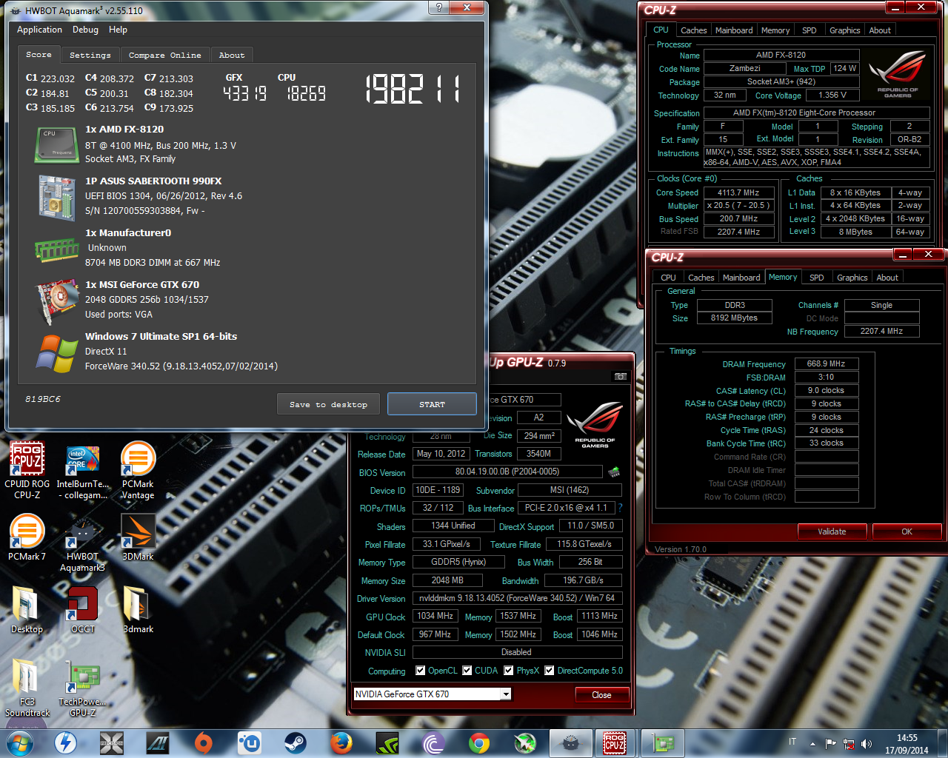Click the BIOS Version save chip icon in GPU-Z

coord(613,472)
